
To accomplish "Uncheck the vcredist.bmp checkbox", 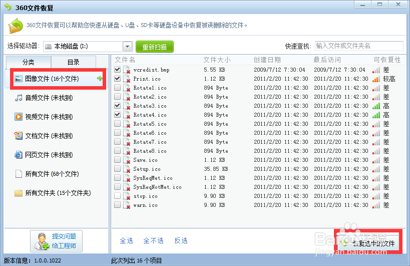I will [x=118, y=69].
